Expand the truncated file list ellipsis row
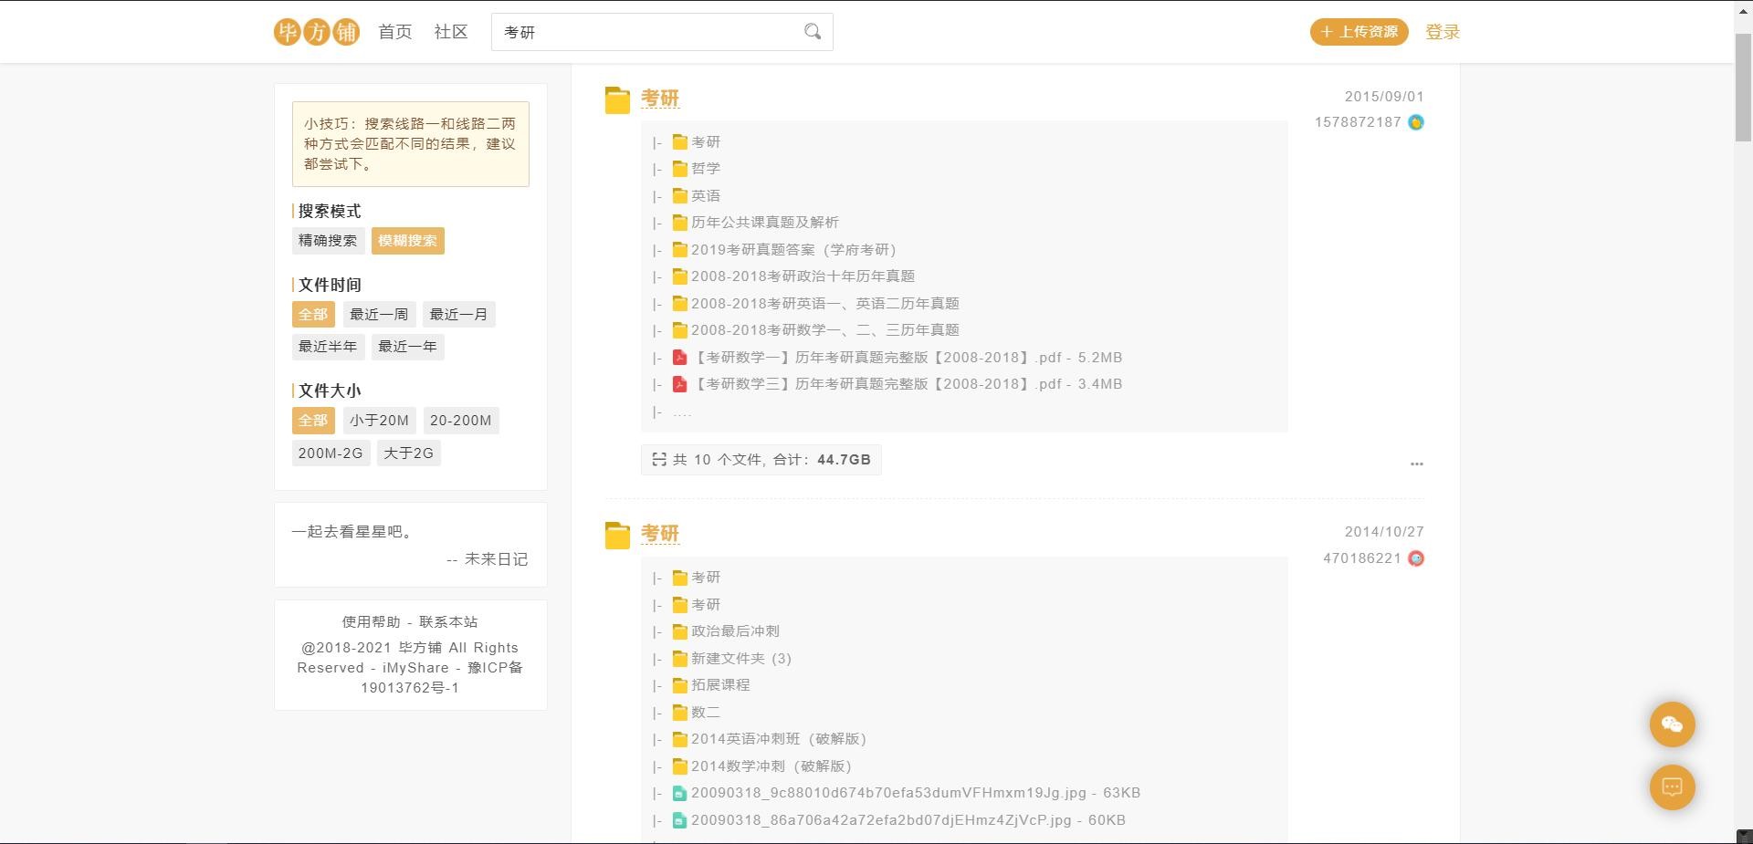Screen dimensions: 1753x844 681,412
